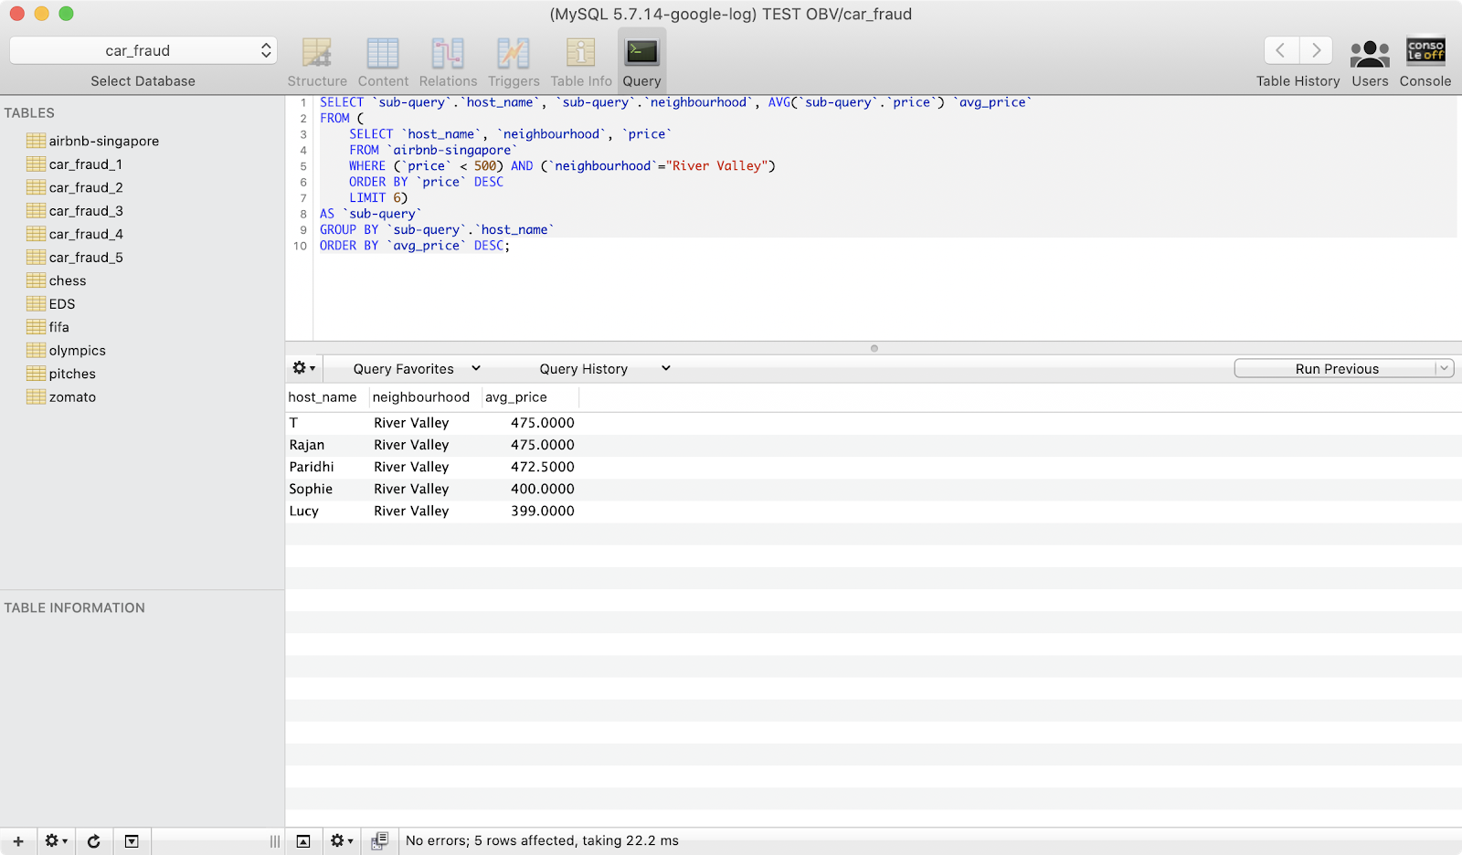Show the Table Info view
Image resolution: width=1462 pixels, height=855 pixels.
click(580, 55)
